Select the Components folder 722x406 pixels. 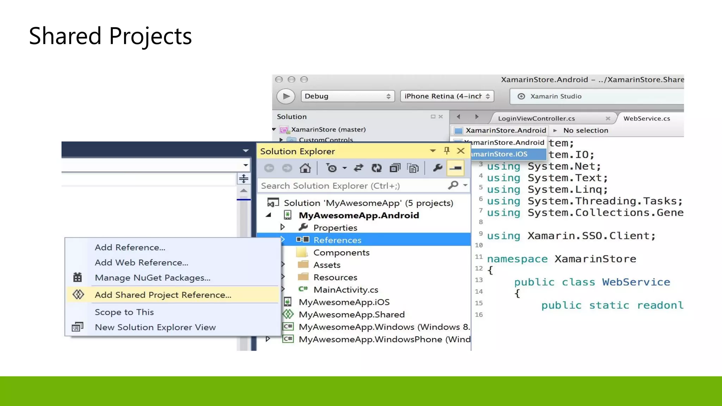(341, 253)
